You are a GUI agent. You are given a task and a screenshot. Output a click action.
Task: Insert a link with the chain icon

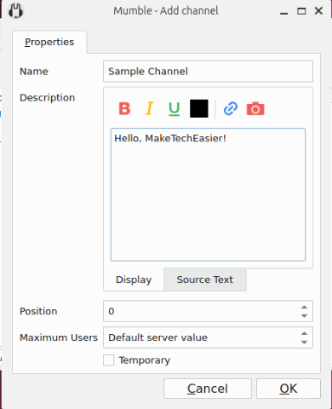pyautogui.click(x=231, y=108)
